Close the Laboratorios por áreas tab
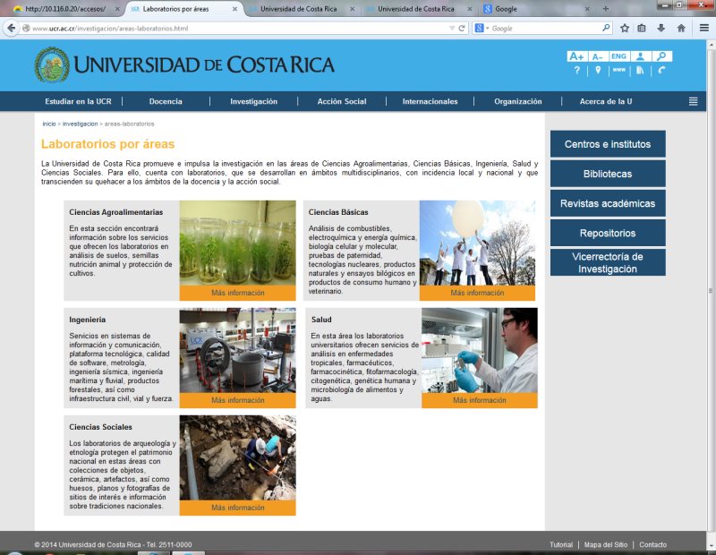This screenshot has height=555, width=716. [x=234, y=9]
